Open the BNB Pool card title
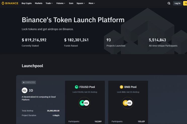187x124 pixels. click(x=130, y=87)
